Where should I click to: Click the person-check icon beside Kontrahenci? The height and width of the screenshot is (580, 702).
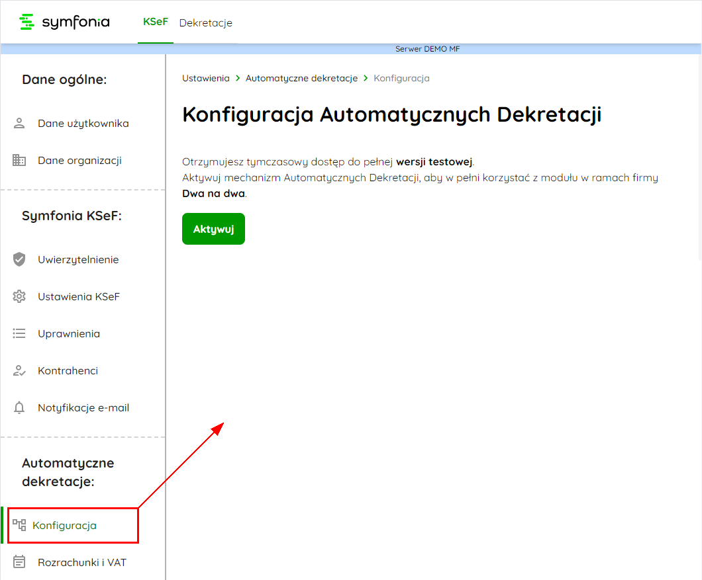[19, 371]
